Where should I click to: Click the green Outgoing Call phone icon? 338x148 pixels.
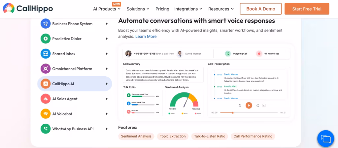228,54
